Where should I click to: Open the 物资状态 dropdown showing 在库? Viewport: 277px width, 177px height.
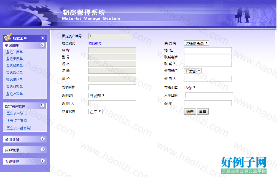pos(95,112)
